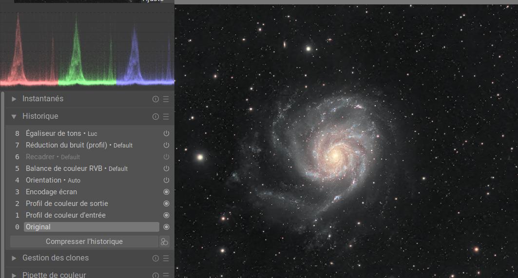The width and height of the screenshot is (518, 278).
Task: Expand the Instantanés panel
Action: [14, 99]
